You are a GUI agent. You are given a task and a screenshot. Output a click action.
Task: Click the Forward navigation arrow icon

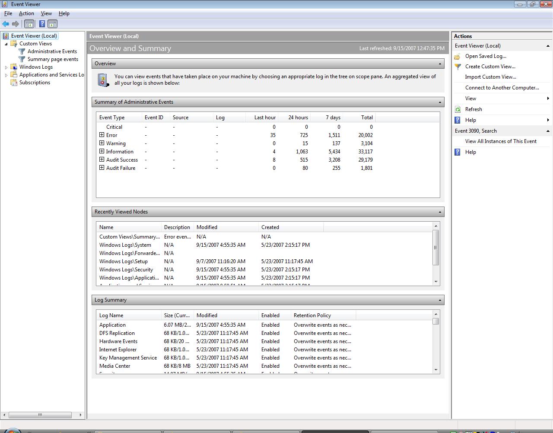tap(16, 24)
